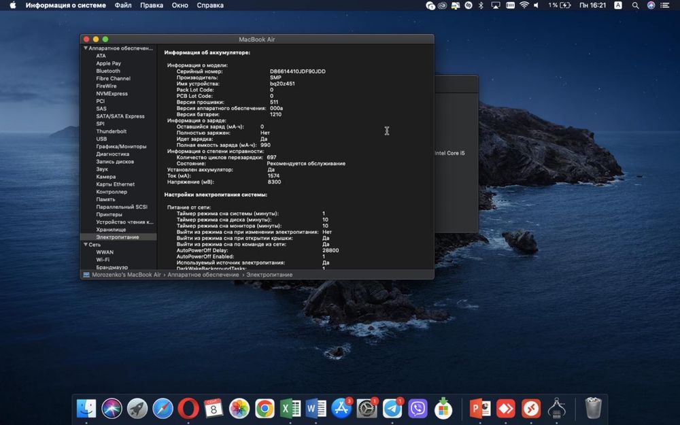
Task: Open Microsoft Word in the dock
Action: 316,409
